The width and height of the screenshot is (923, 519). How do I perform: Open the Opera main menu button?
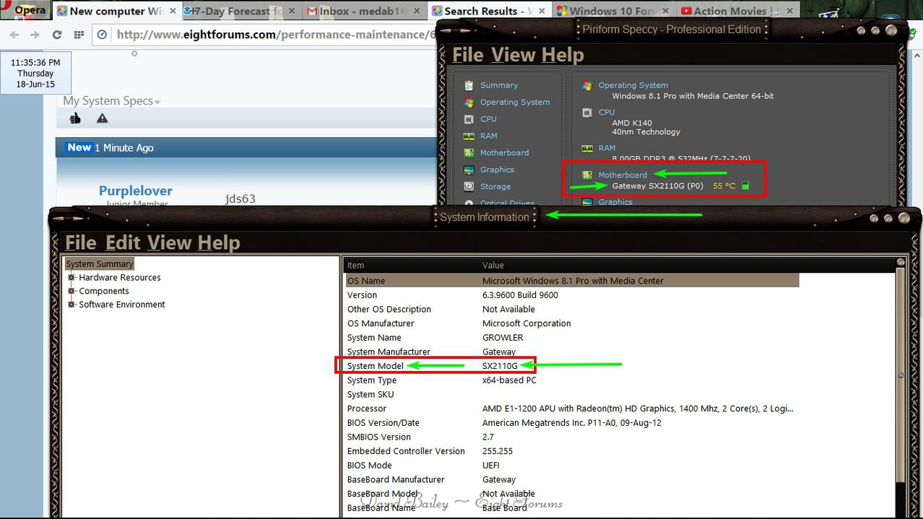coord(25,10)
